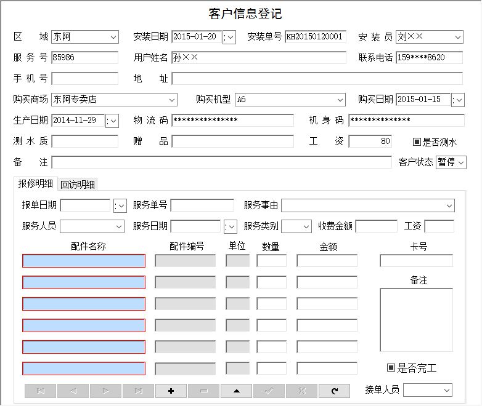Click the 联系电话 input field
The height and width of the screenshot is (406, 482).
pos(430,58)
